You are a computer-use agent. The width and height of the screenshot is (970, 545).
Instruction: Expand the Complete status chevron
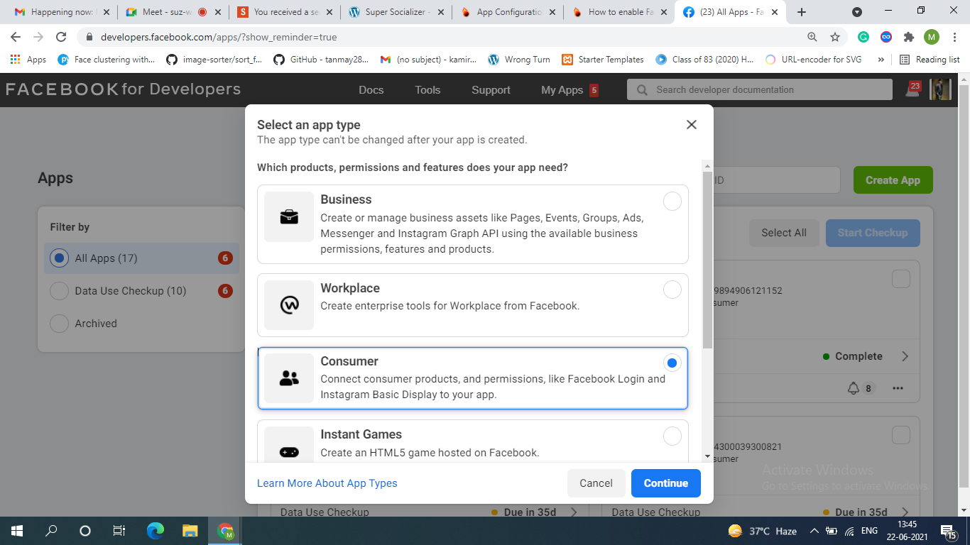(x=905, y=356)
